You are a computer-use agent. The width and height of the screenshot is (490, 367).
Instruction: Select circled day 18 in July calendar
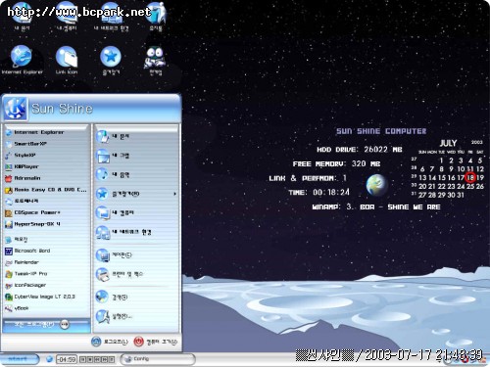pyautogui.click(x=470, y=177)
